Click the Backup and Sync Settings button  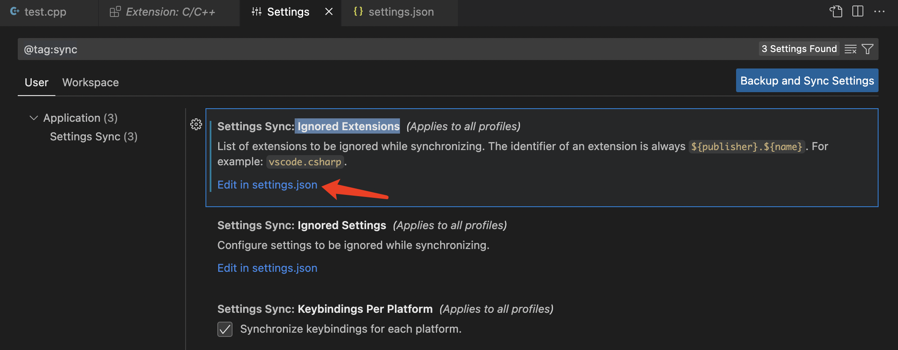(x=807, y=81)
